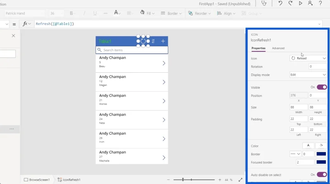330x184 pixels.
Task: Redo the last action
Action: (290, 3)
